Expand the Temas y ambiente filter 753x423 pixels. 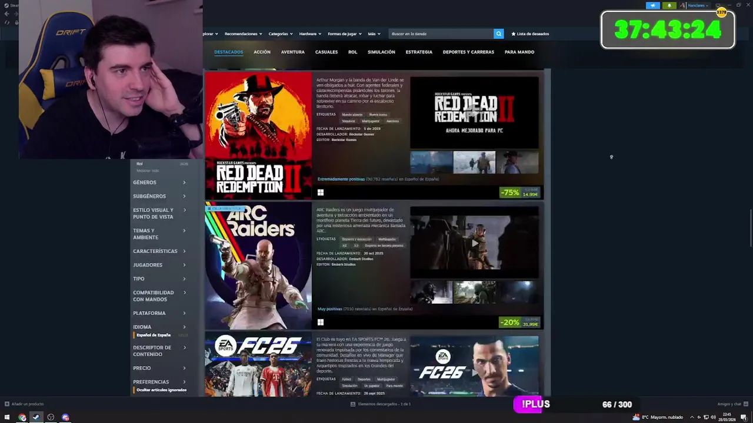pos(159,234)
